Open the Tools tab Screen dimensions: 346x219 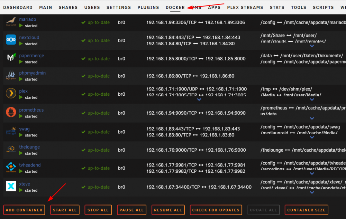click(299, 8)
